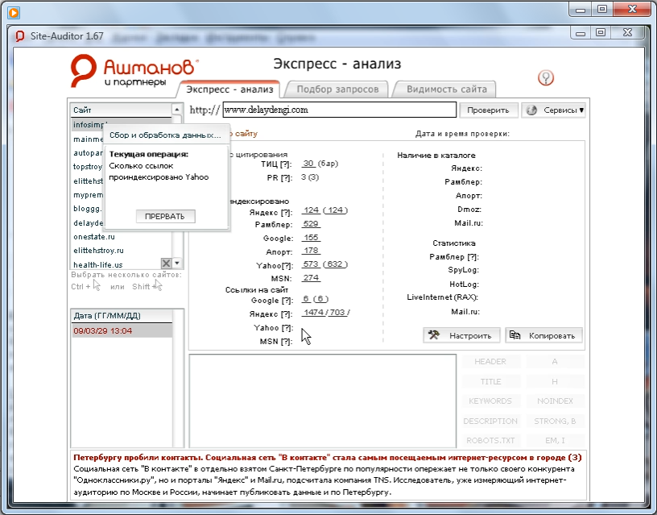
Task: Click the up arrow of the site list scrollbar
Action: [177, 110]
